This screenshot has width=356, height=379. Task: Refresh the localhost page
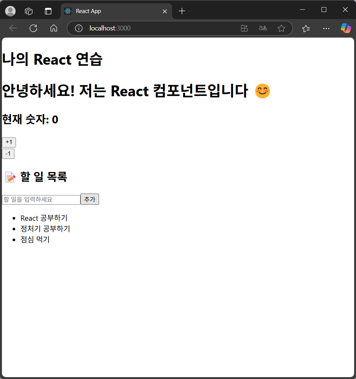coord(33,28)
